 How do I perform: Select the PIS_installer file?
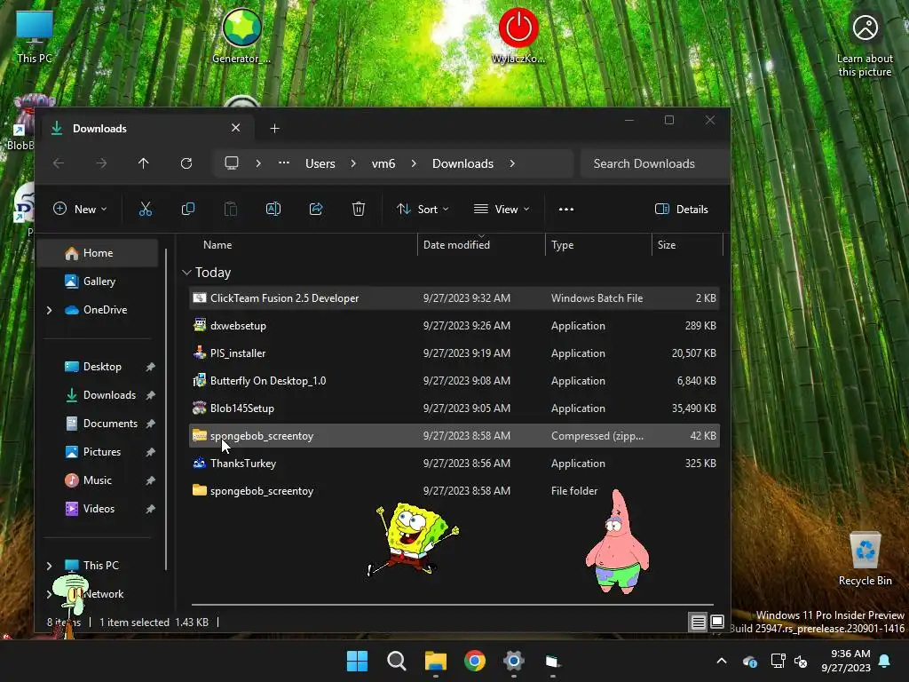(454, 353)
